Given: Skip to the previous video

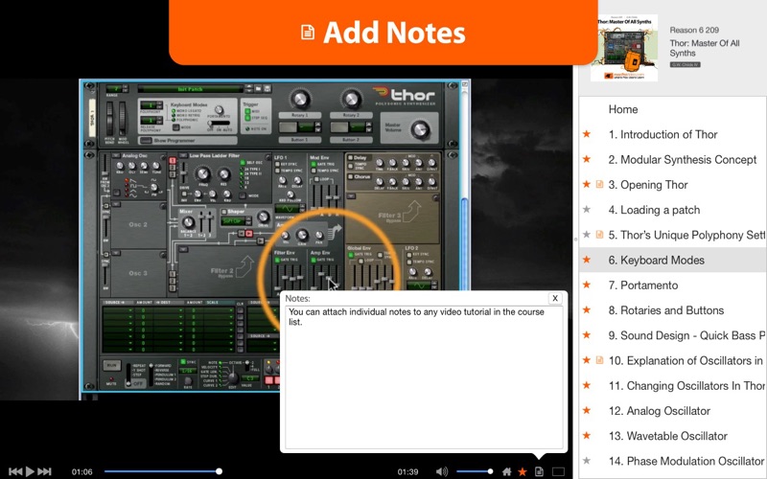Looking at the screenshot, I should 15,471.
